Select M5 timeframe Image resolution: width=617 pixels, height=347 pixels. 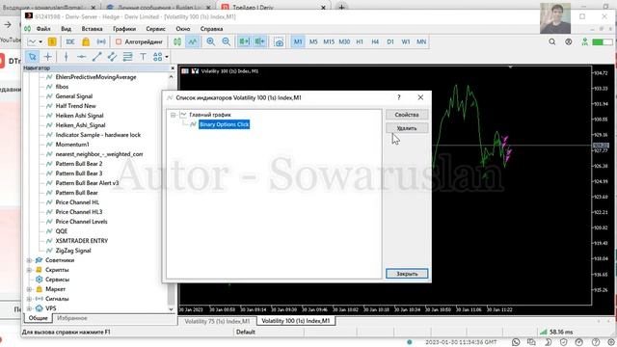point(313,41)
